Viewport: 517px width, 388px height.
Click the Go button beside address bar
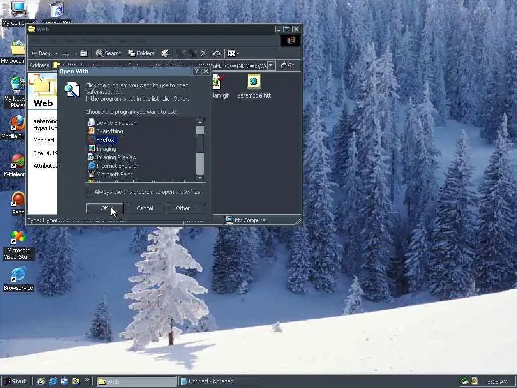click(287, 65)
